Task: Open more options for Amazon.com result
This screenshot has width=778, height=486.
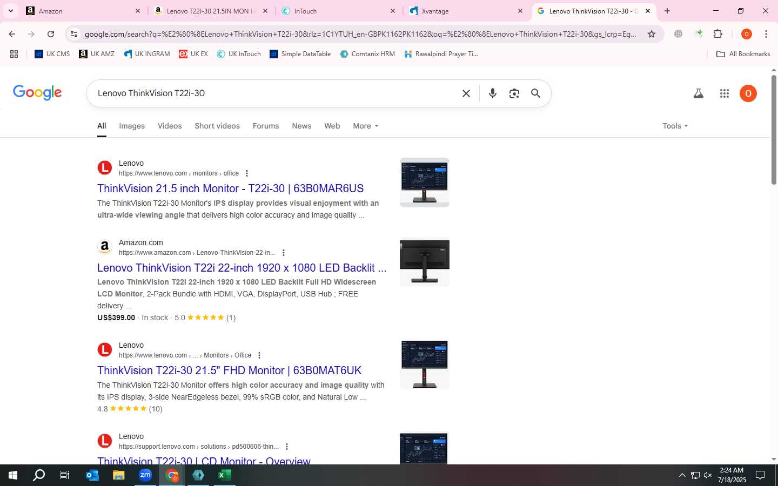Action: 284,253
